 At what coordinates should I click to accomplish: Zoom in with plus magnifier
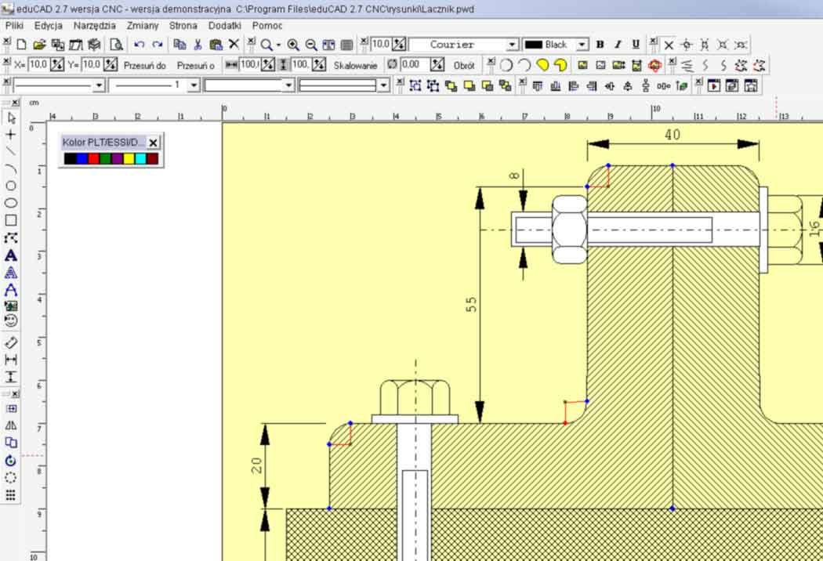[x=293, y=45]
